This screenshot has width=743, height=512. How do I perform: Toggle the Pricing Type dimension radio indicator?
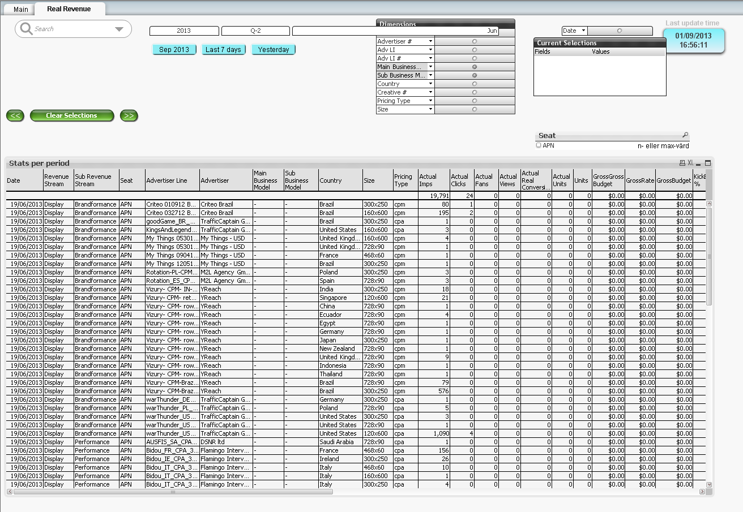point(475,101)
